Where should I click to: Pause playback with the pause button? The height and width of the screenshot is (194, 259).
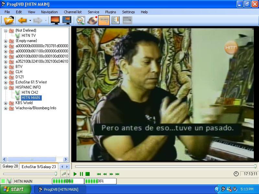coord(81,174)
